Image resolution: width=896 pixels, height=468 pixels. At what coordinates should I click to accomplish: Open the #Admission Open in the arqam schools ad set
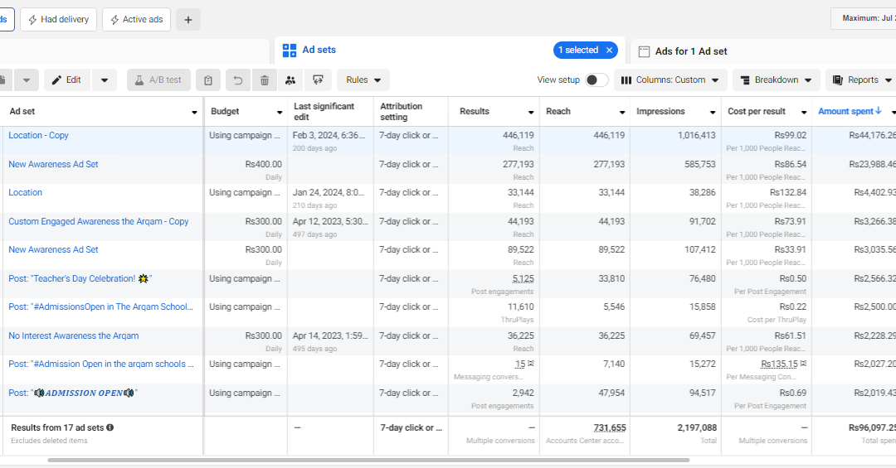pos(101,364)
